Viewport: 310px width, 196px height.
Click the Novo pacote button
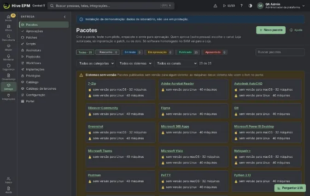pyautogui.click(x=271, y=30)
